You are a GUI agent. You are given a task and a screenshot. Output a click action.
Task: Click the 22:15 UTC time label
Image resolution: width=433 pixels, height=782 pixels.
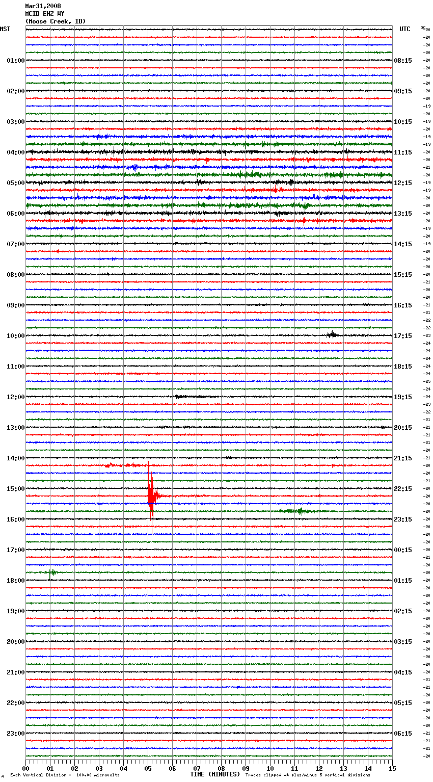(x=403, y=489)
